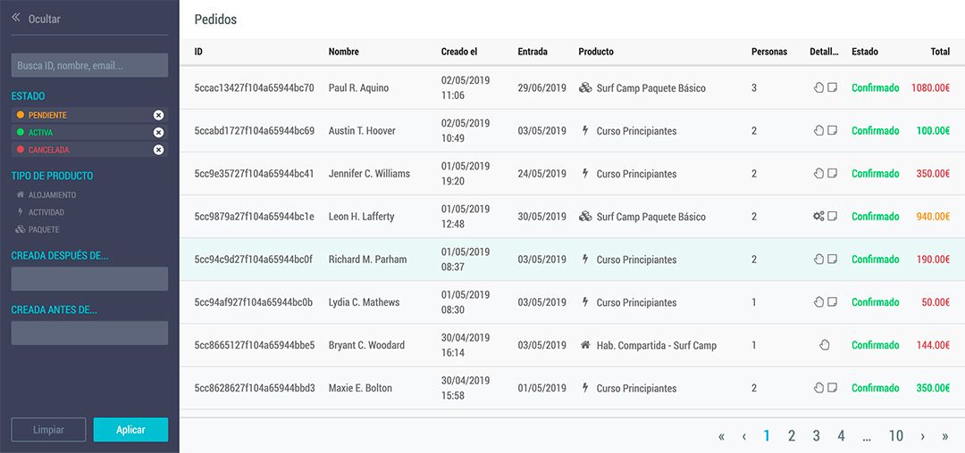This screenshot has height=453, width=965.
Task: Open the Creada después de date field
Action: tap(89, 279)
